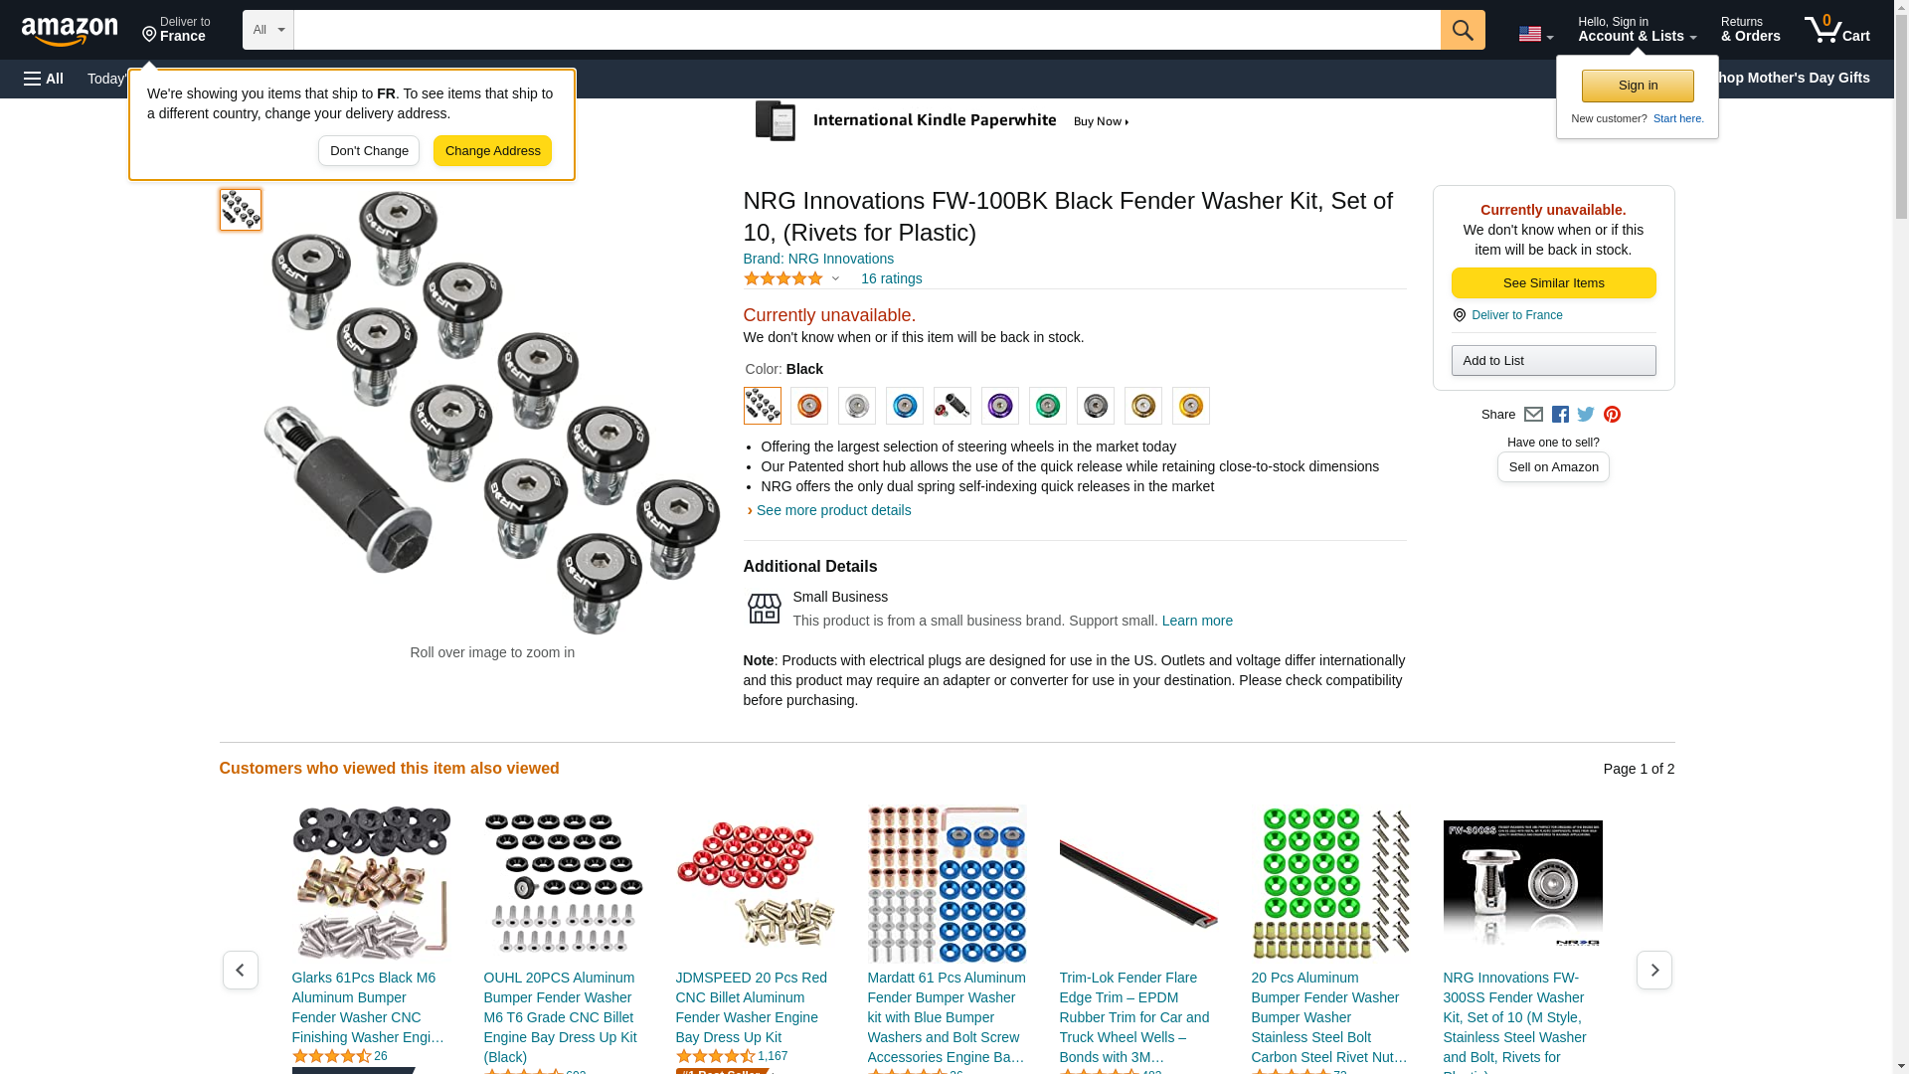Expand the search category All dropdown
This screenshot has height=1074, width=1909.
[x=267, y=30]
